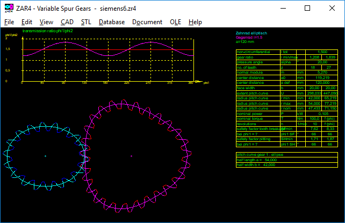The width and height of the screenshot is (345, 223).
Task: Open the STL menu
Action: pyautogui.click(x=86, y=22)
